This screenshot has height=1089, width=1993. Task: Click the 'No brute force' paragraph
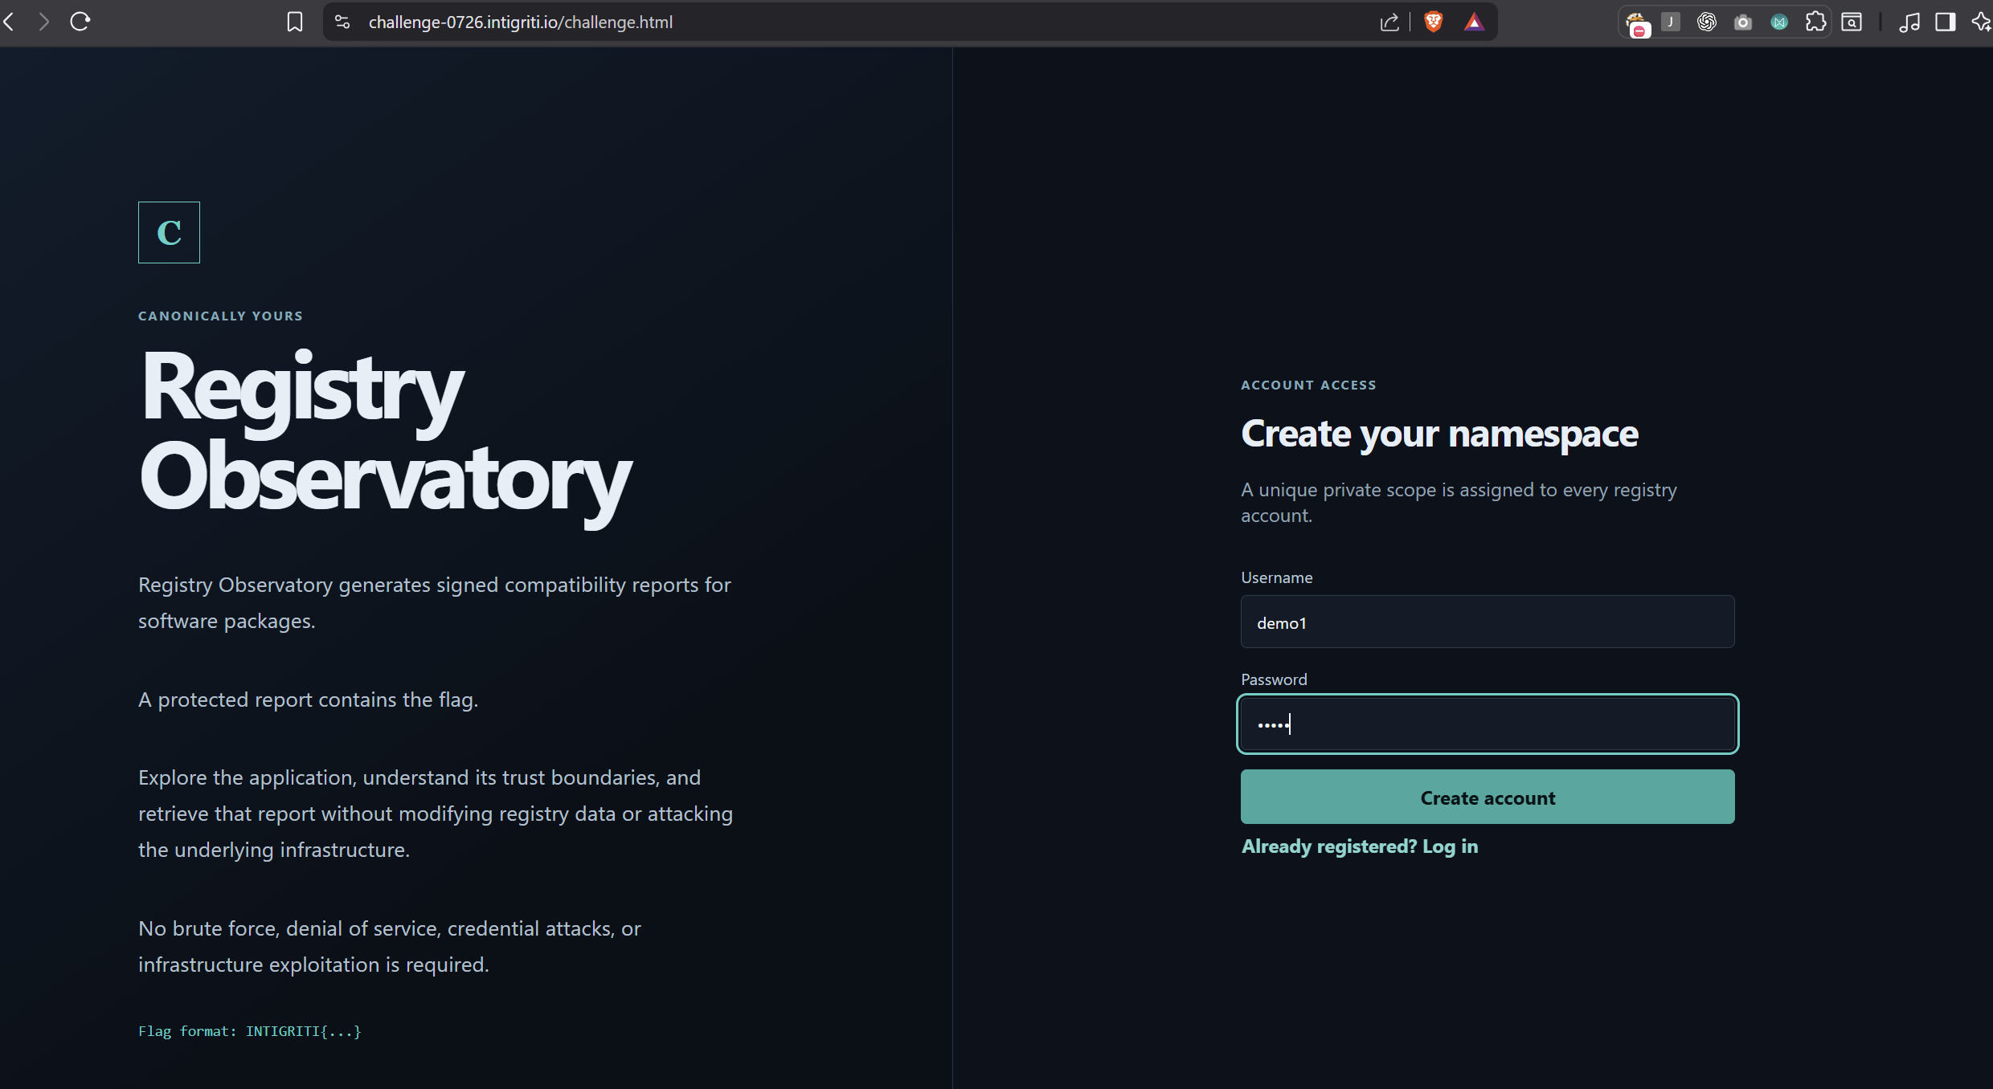[x=390, y=946]
